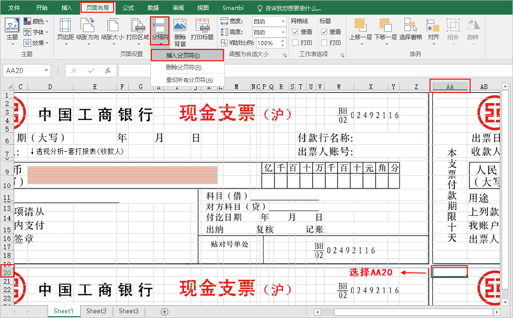Add a new sheet with plus icon
The width and height of the screenshot is (513, 318).
tap(165, 312)
